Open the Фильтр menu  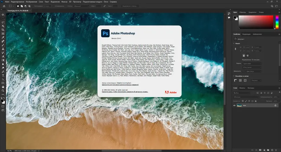click(x=64, y=2)
